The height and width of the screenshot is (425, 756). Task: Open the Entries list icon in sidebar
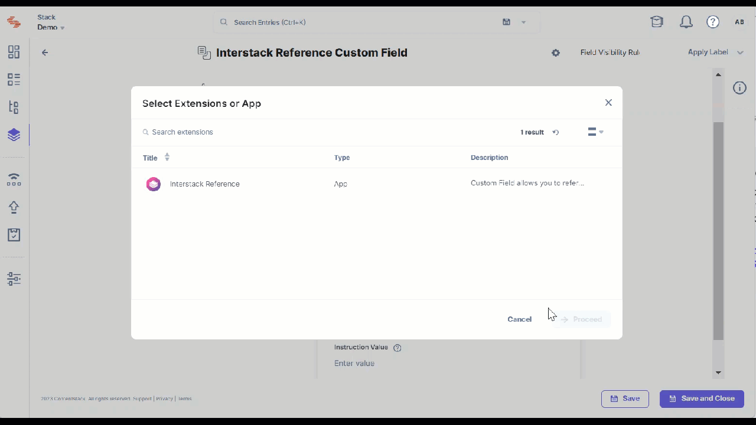click(x=14, y=80)
